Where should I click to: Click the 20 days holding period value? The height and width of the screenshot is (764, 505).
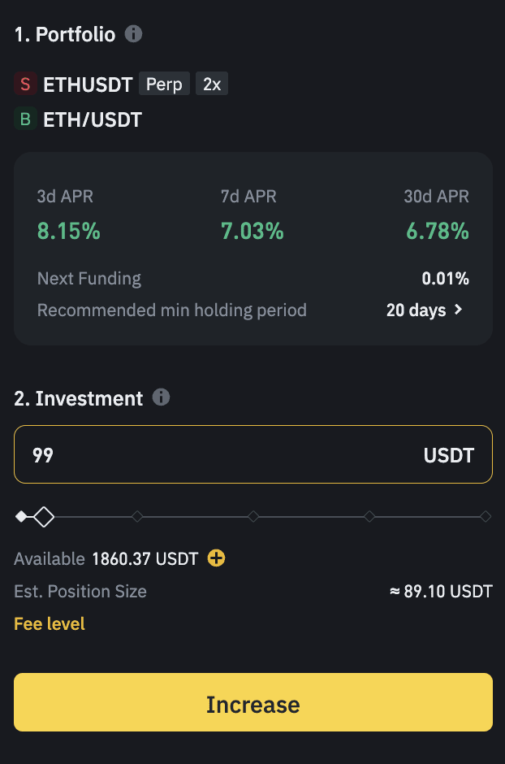point(416,310)
